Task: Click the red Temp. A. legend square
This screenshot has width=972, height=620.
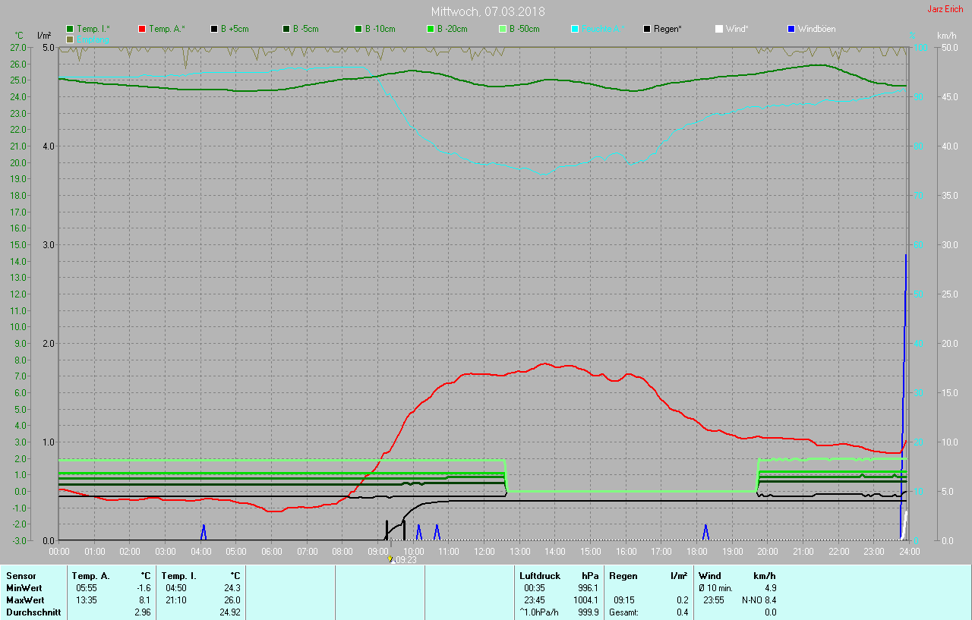Action: point(142,29)
